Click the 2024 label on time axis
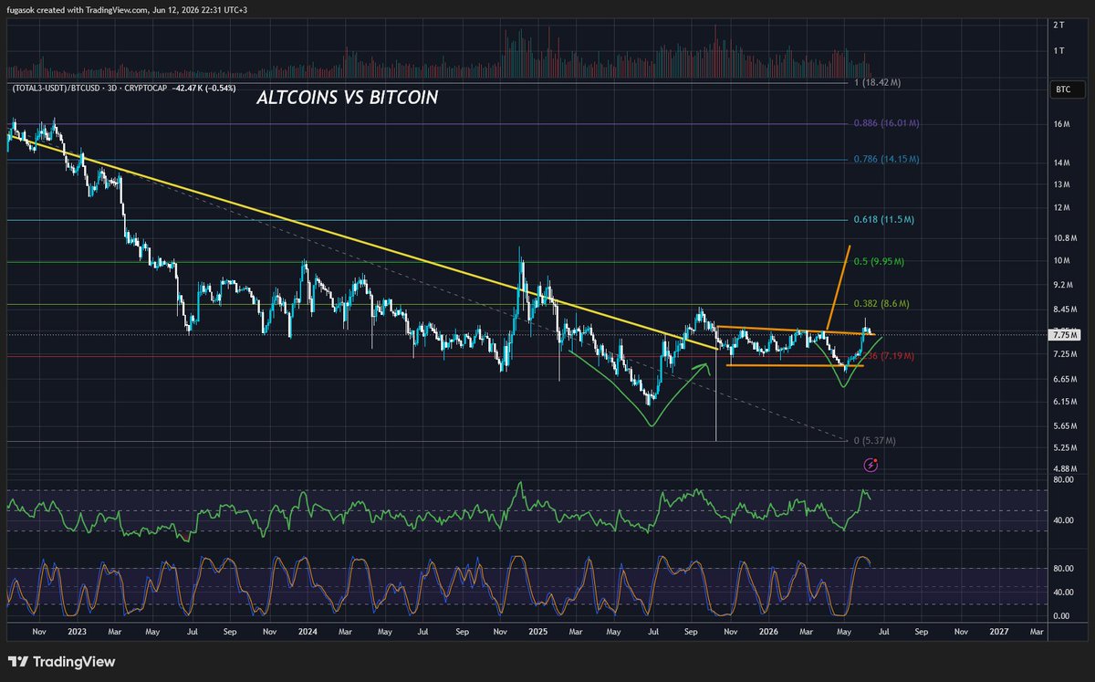The image size is (1095, 682). click(x=308, y=631)
